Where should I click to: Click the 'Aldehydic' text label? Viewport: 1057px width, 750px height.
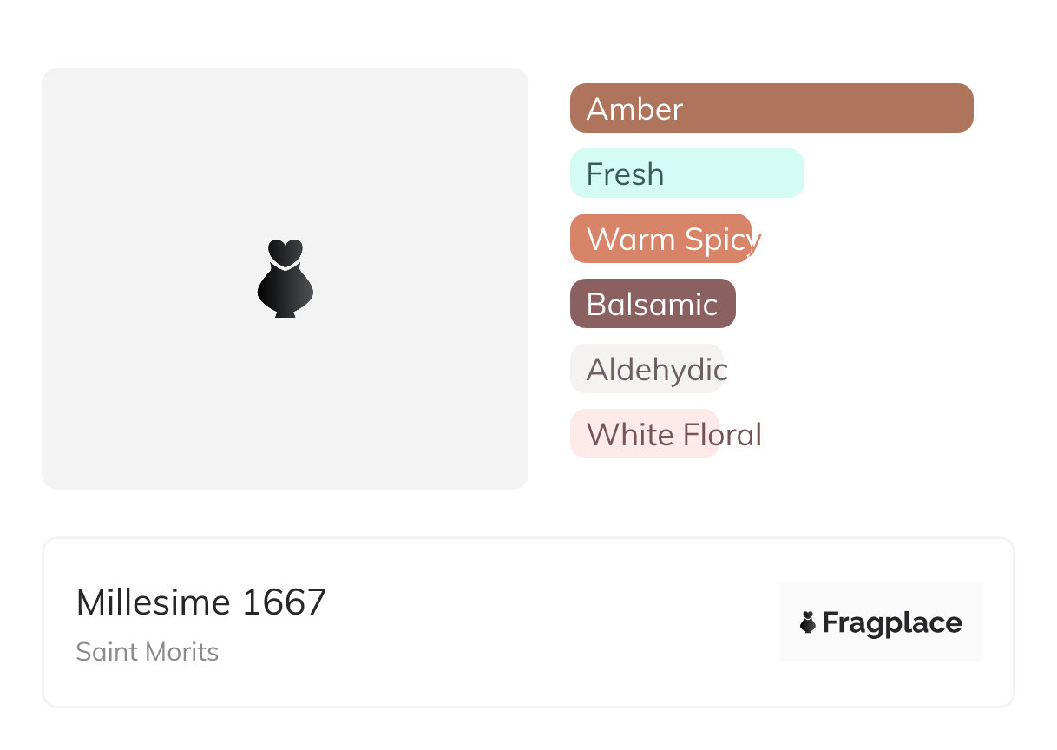tap(657, 370)
